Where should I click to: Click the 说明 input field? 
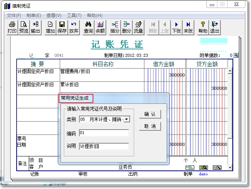pyautogui.click(x=104, y=146)
